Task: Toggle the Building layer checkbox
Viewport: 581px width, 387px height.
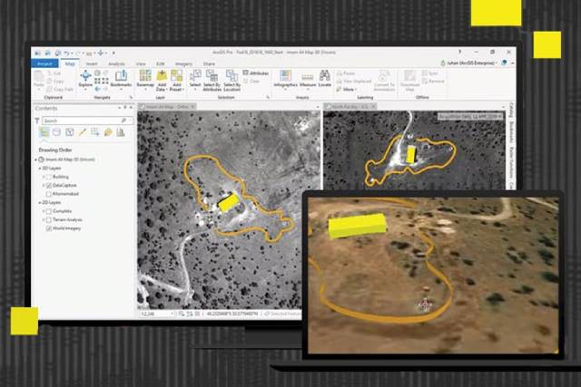Action: click(48, 177)
